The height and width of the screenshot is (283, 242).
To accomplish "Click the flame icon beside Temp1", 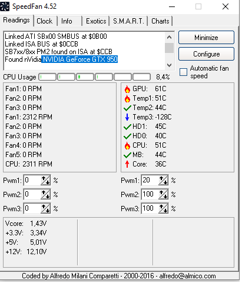I will coord(127,98).
